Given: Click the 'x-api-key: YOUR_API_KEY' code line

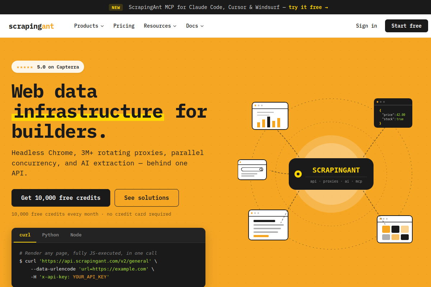Looking at the screenshot, I should (x=70, y=277).
